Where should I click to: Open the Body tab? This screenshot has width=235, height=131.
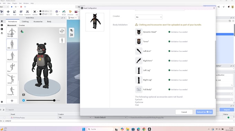(x=49, y=21)
